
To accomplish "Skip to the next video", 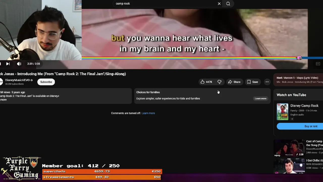I will [8, 64].
